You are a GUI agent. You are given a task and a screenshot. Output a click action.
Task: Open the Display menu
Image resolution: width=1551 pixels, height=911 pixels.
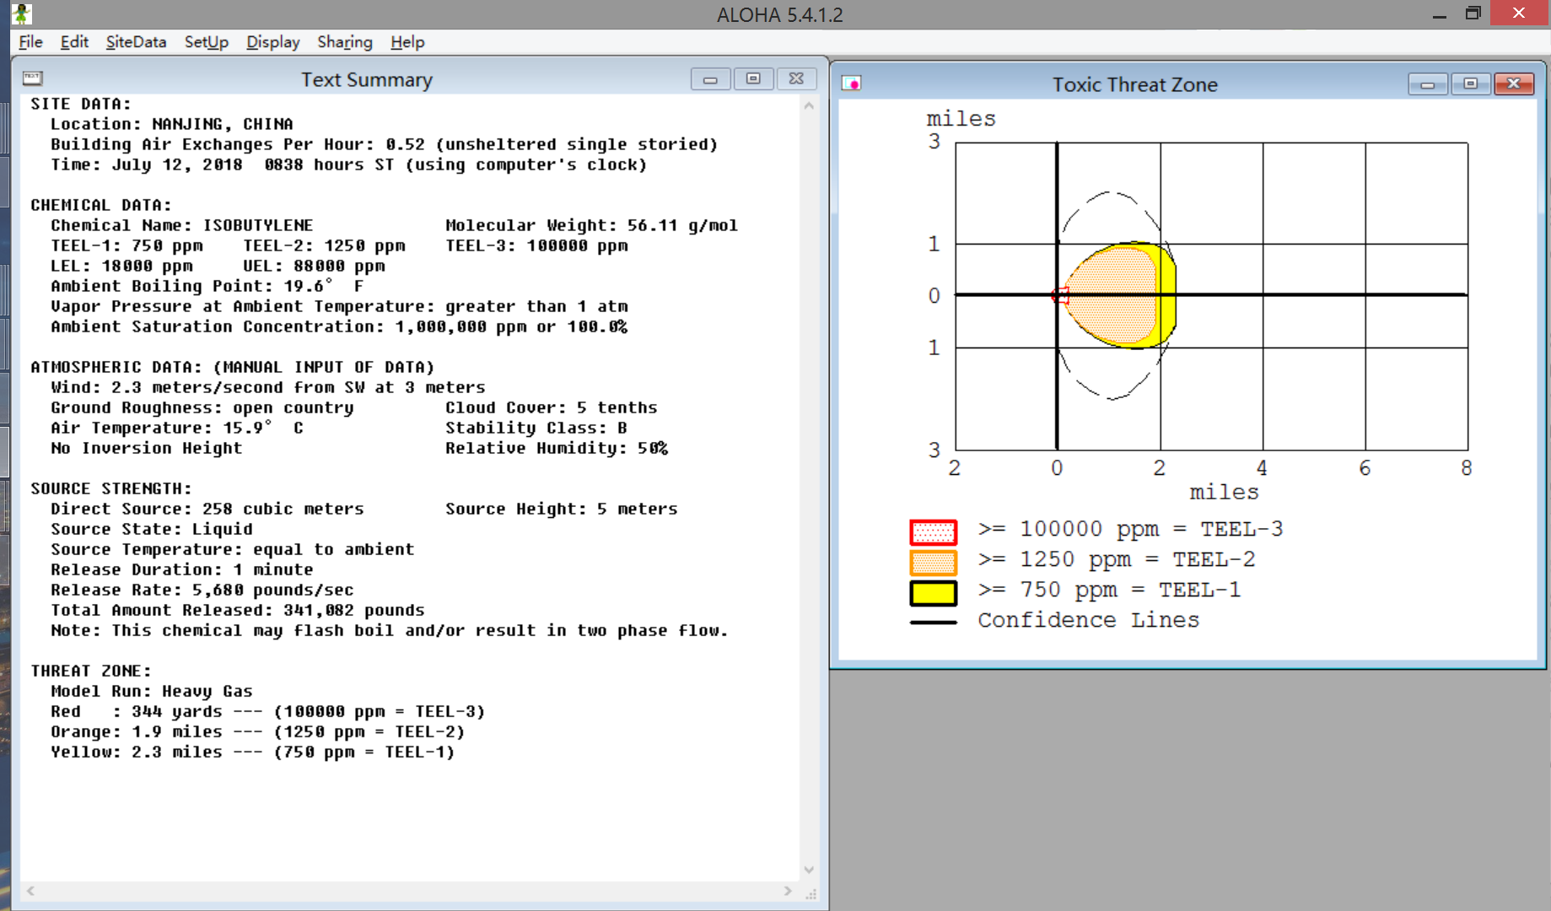pyautogui.click(x=272, y=42)
